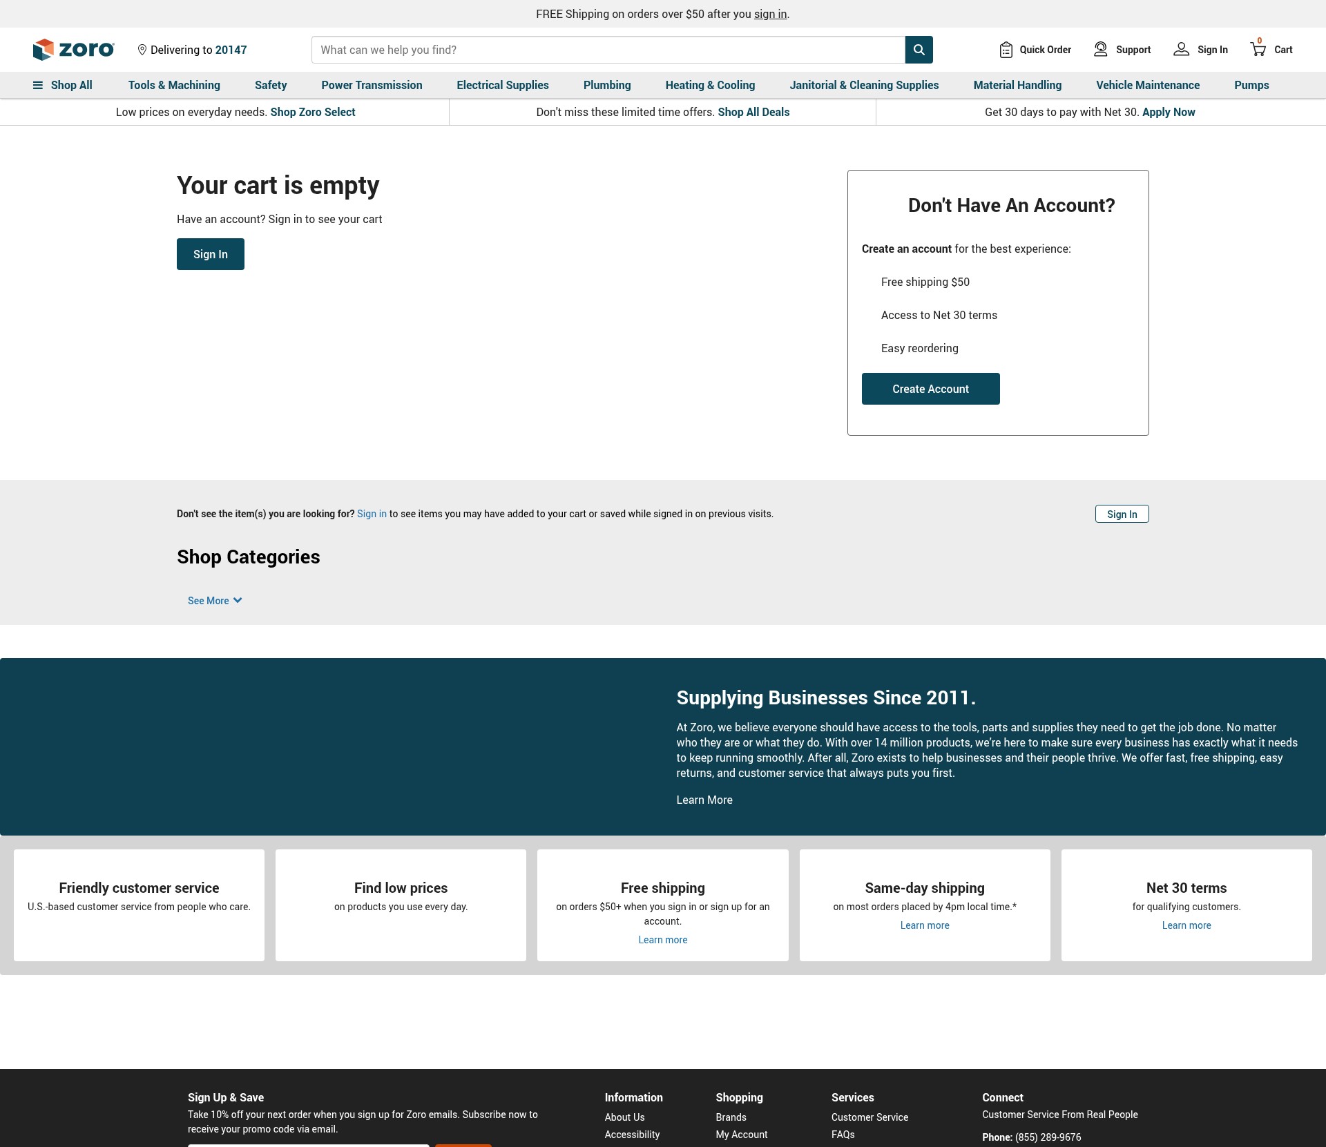Open Tools & Machining menu

[x=174, y=85]
